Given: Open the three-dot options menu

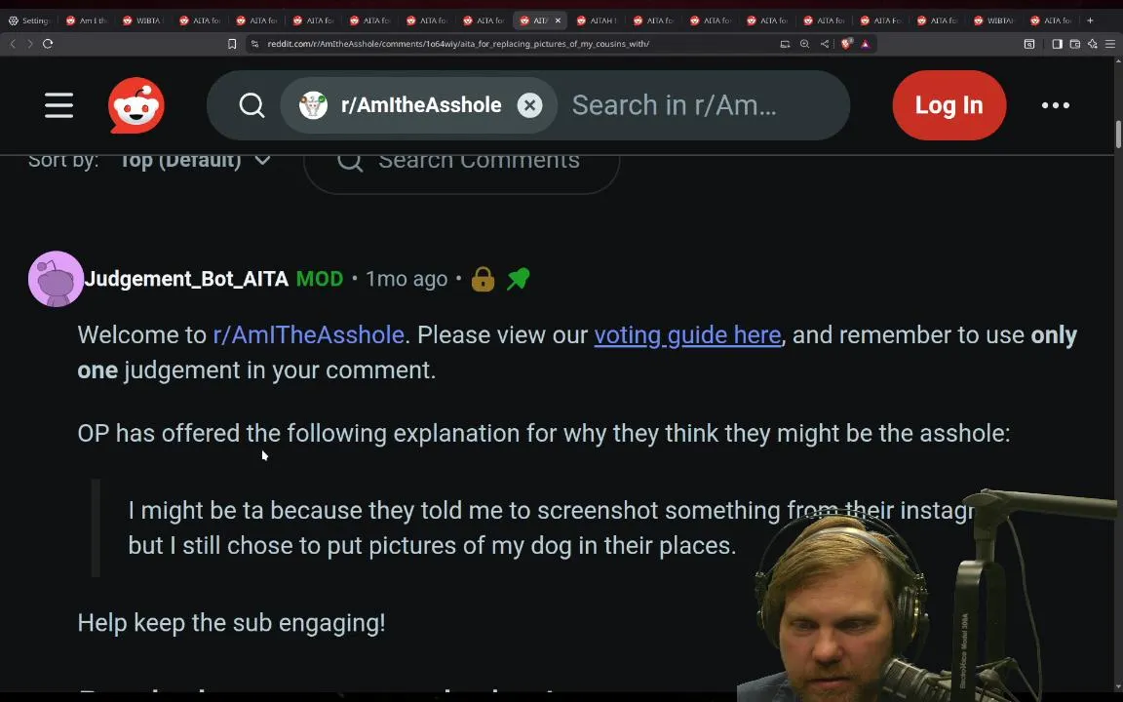Looking at the screenshot, I should pyautogui.click(x=1055, y=105).
